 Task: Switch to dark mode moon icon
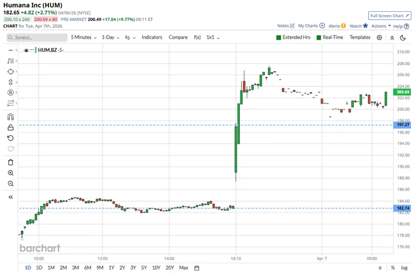[403, 38]
